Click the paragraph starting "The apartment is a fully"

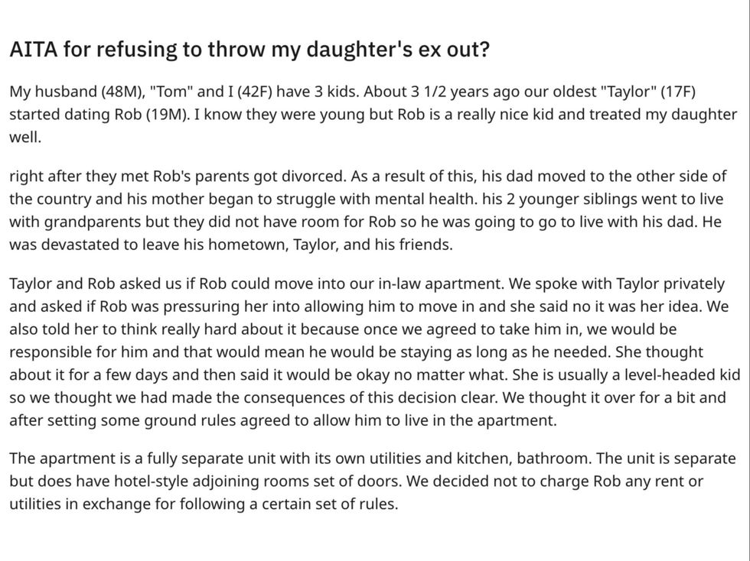[x=373, y=481]
